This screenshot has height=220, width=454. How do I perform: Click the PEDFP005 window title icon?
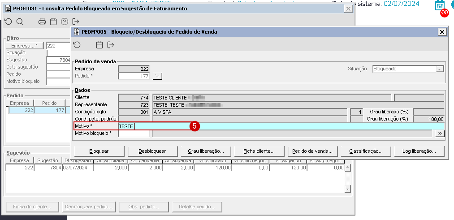click(77, 32)
